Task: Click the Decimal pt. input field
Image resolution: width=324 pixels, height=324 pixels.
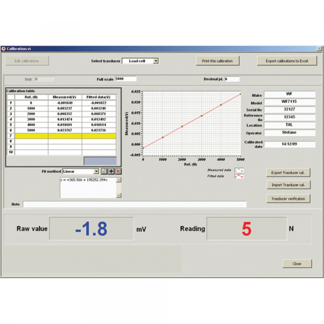Action: point(232,79)
